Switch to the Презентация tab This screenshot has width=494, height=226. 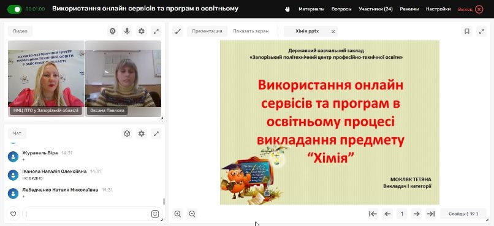pos(207,31)
